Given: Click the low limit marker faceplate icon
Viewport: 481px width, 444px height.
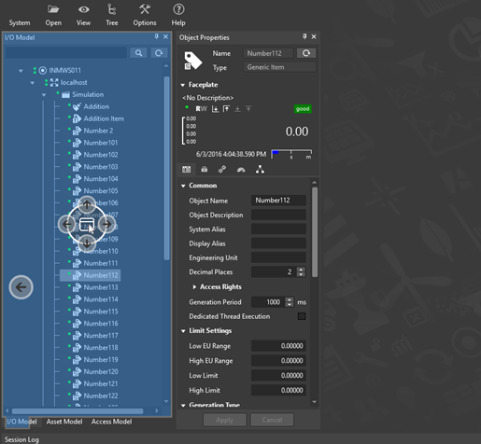Looking at the screenshot, I should pyautogui.click(x=215, y=109).
